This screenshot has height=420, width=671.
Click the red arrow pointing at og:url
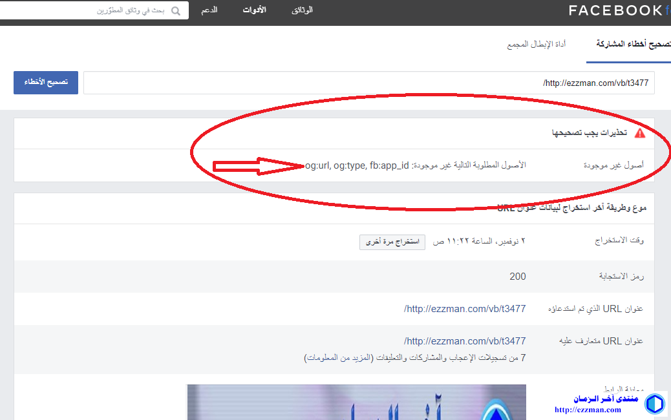(x=259, y=166)
